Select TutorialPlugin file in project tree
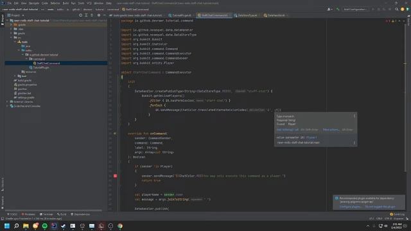The image size is (411, 231). tap(39, 67)
